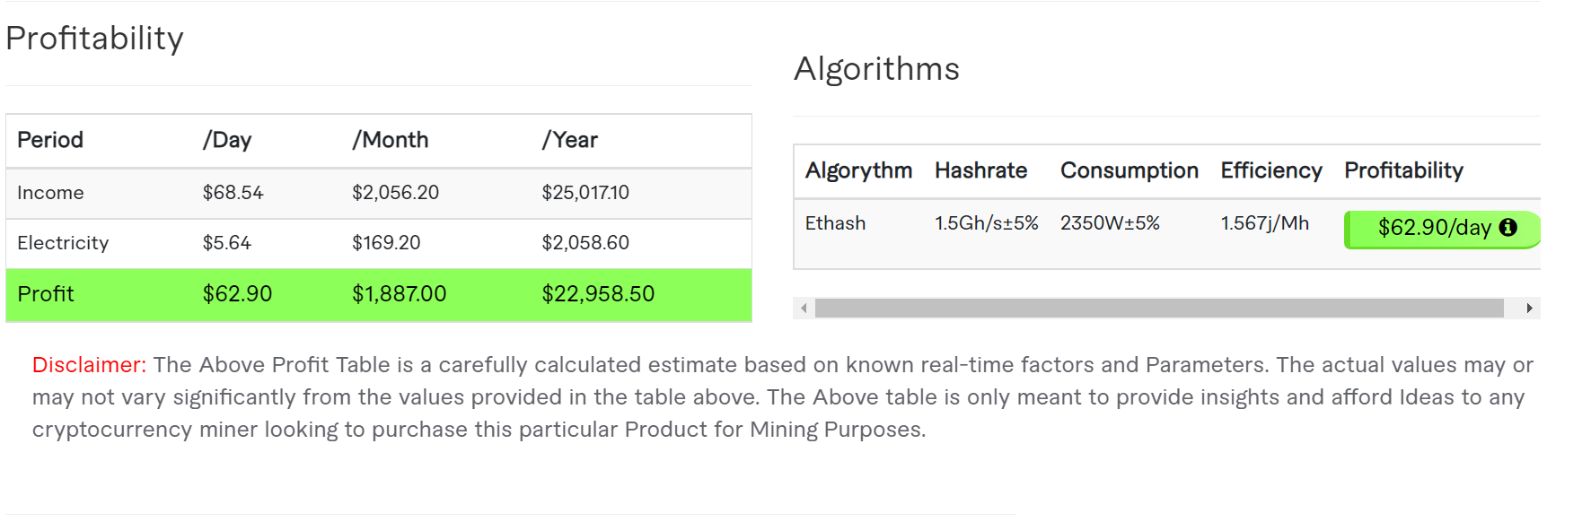1591x522 pixels.
Task: Click the Hashrate column header
Action: pyautogui.click(x=980, y=170)
